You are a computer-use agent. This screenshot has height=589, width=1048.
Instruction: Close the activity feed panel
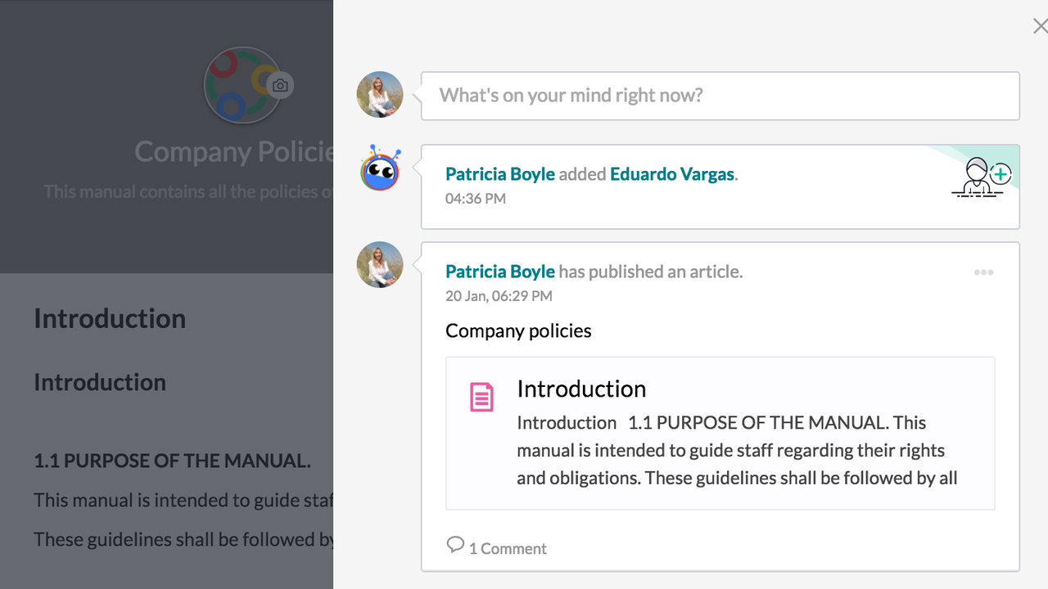1040,26
